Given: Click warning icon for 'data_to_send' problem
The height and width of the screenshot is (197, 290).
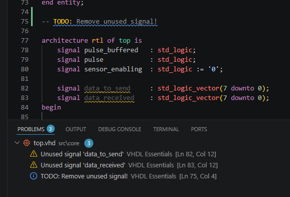Looking at the screenshot, I should [34, 154].
